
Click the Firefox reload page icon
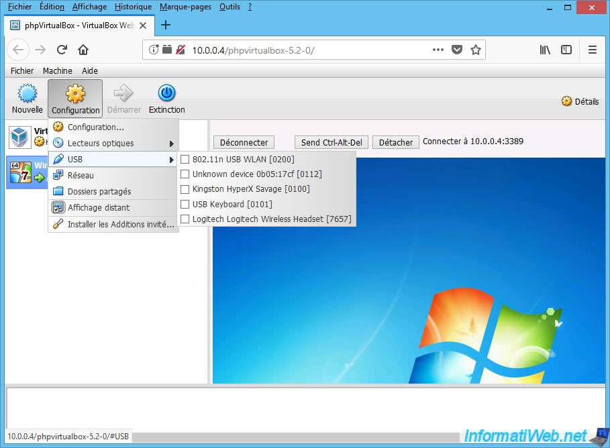click(x=62, y=50)
